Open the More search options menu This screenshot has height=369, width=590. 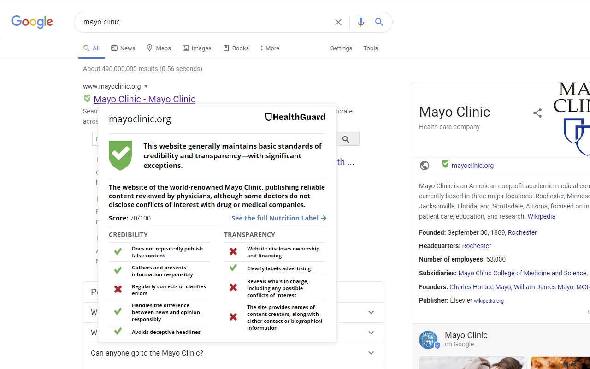269,48
